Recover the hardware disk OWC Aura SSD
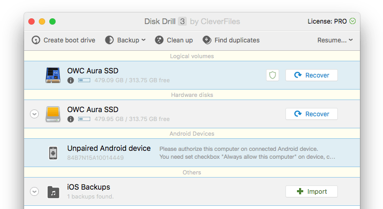This screenshot has width=383, height=209. tap(312, 114)
